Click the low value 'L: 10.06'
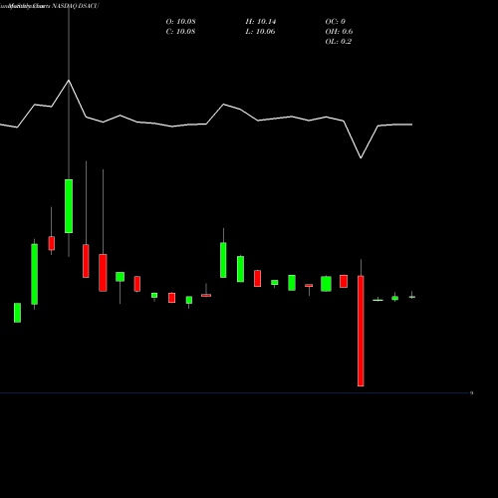Screen dimensions: 498x498 [x=260, y=32]
